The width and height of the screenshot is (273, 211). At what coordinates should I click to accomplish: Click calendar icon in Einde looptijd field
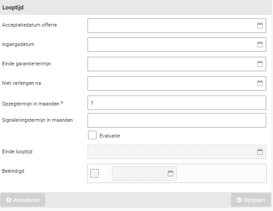click(x=260, y=152)
